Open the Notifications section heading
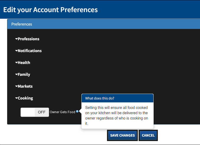This screenshot has height=145, width=200. click(x=30, y=51)
